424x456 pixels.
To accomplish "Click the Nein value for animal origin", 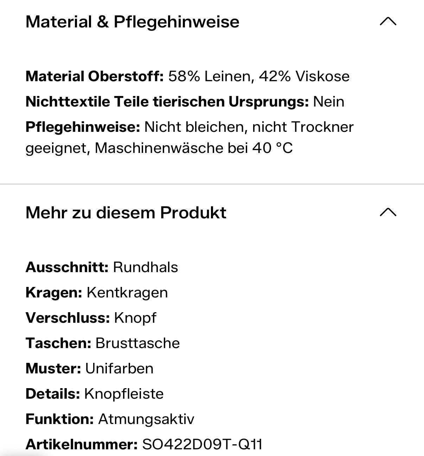I will pyautogui.click(x=329, y=102).
